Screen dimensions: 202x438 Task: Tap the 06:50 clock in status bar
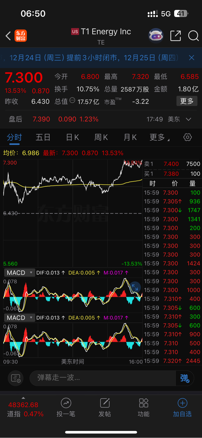[x=33, y=14]
